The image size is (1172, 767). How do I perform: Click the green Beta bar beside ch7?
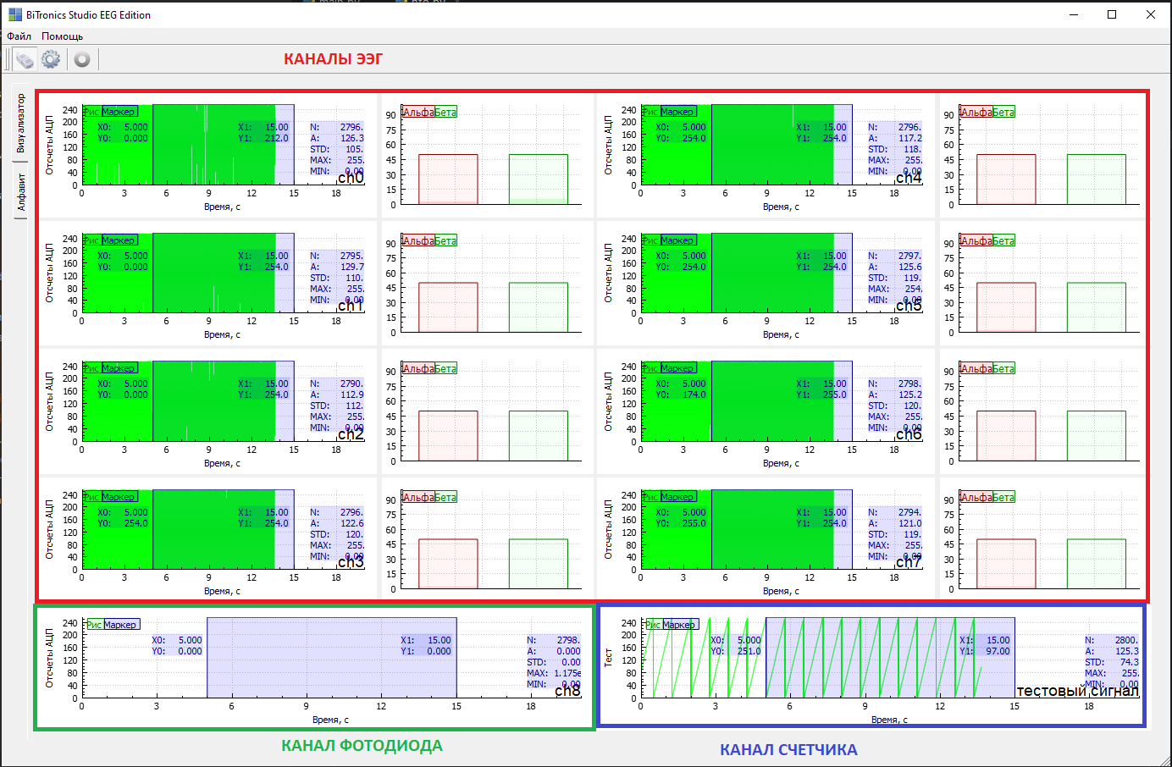point(1096,563)
